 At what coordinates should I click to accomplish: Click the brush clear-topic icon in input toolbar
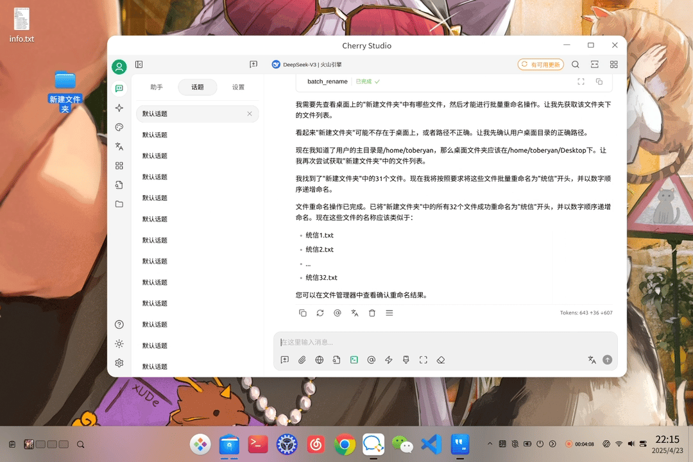[x=406, y=360]
